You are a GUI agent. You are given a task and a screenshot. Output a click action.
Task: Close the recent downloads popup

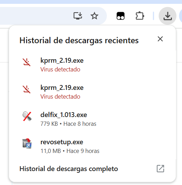pos(160,39)
